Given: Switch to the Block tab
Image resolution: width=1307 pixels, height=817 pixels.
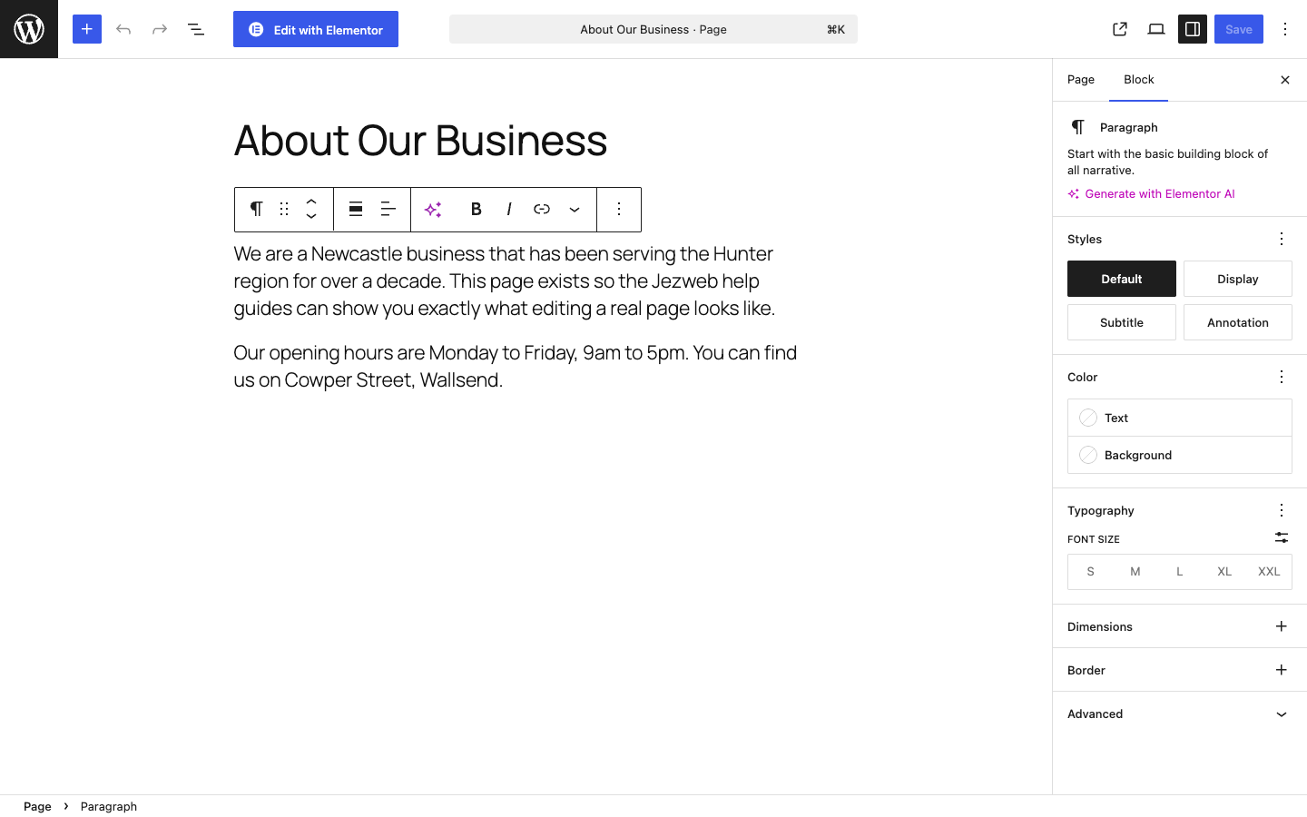Looking at the screenshot, I should point(1139,80).
